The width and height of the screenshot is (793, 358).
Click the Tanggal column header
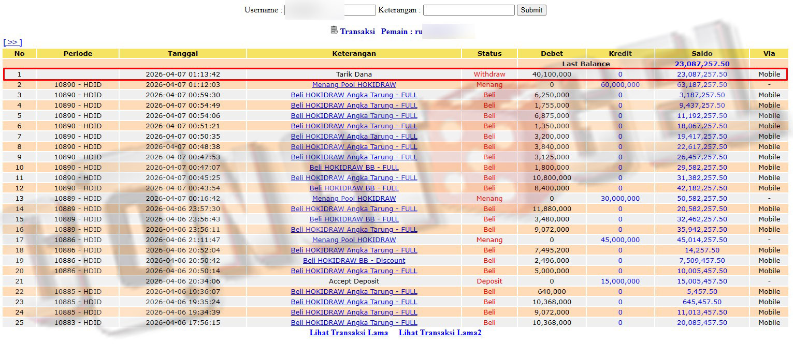click(x=183, y=53)
